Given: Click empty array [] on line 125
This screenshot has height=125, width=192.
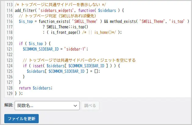Looking at the screenshot, I should (x=96, y=71).
